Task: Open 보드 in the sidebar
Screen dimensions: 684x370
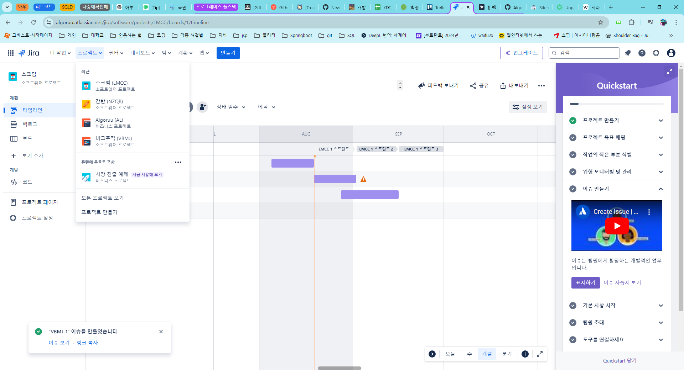Action: [x=40, y=139]
